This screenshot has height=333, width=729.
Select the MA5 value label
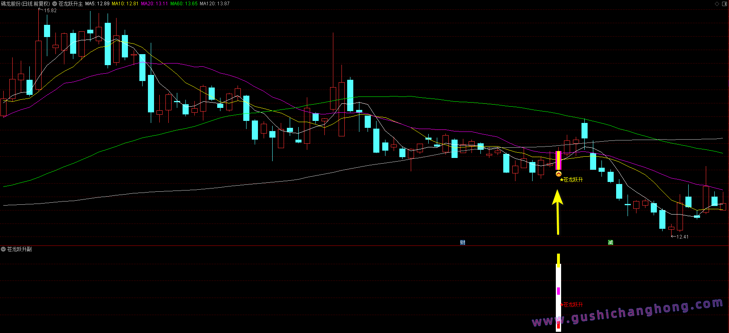[97, 4]
